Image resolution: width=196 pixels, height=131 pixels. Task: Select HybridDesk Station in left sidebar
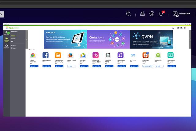tap(6, 40)
